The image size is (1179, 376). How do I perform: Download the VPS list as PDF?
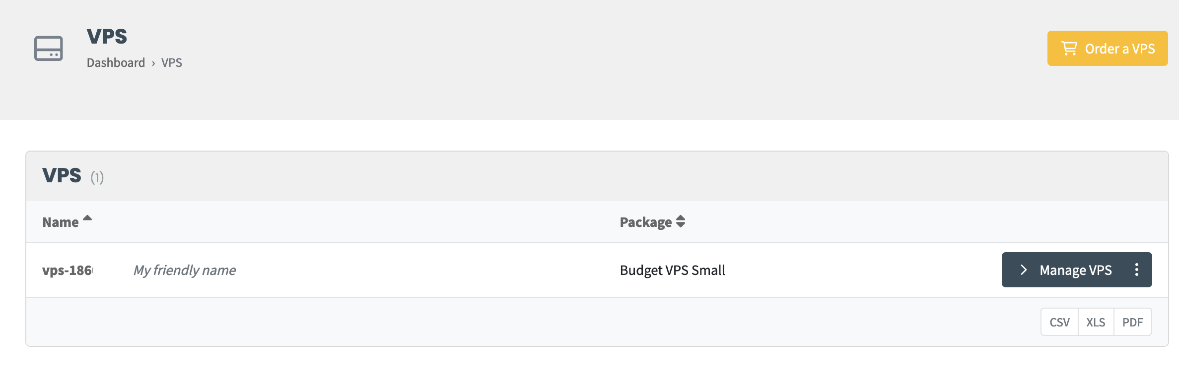click(x=1132, y=322)
